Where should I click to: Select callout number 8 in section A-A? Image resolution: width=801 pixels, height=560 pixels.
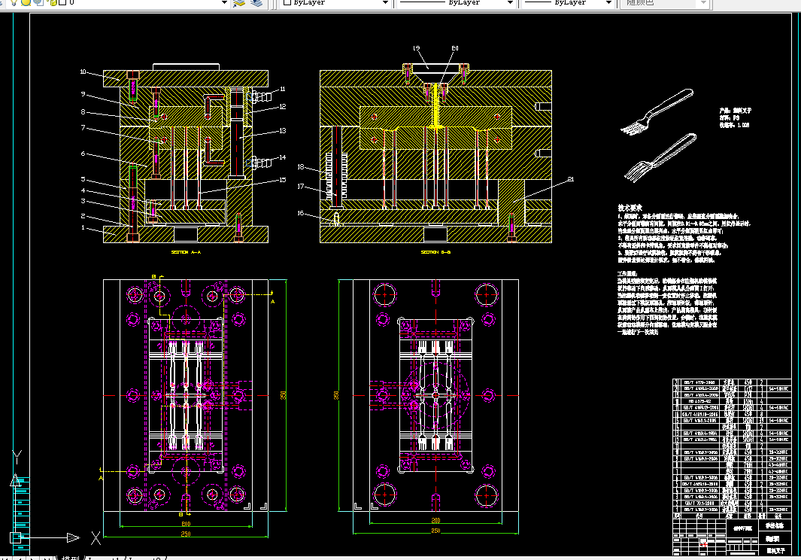coord(83,111)
